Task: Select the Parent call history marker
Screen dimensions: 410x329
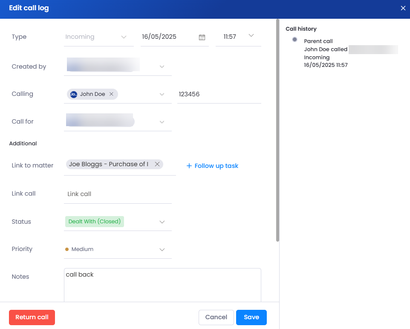Action: point(295,40)
